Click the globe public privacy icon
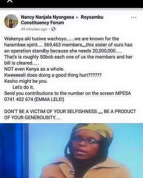The image size is (143, 178). 53,29
